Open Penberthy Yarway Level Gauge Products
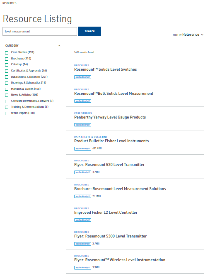The width and height of the screenshot is (215, 277). point(110,117)
